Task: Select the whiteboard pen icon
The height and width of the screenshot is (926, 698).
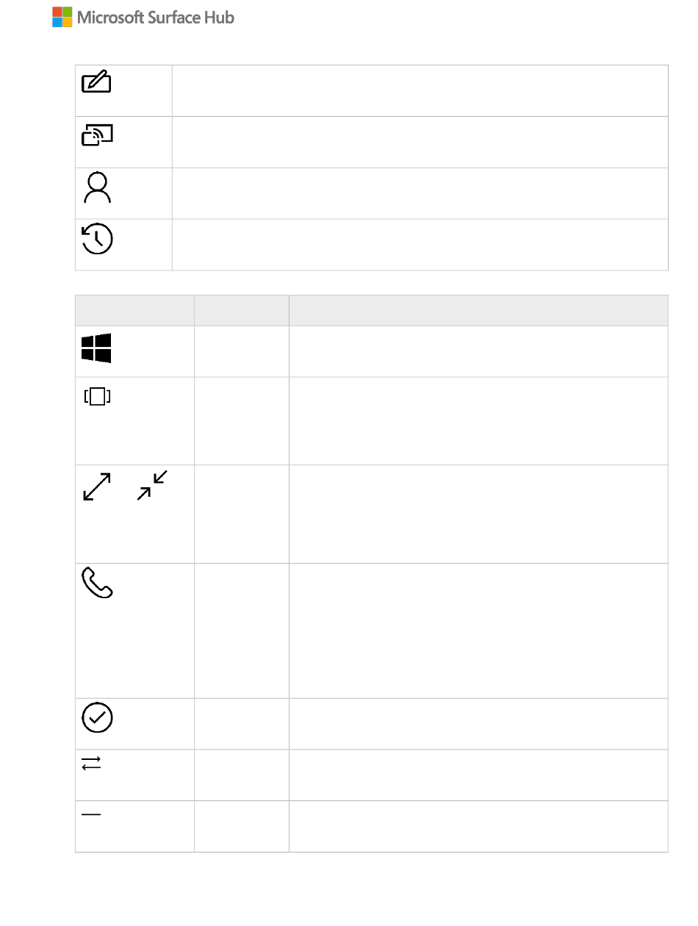Action: point(97,82)
